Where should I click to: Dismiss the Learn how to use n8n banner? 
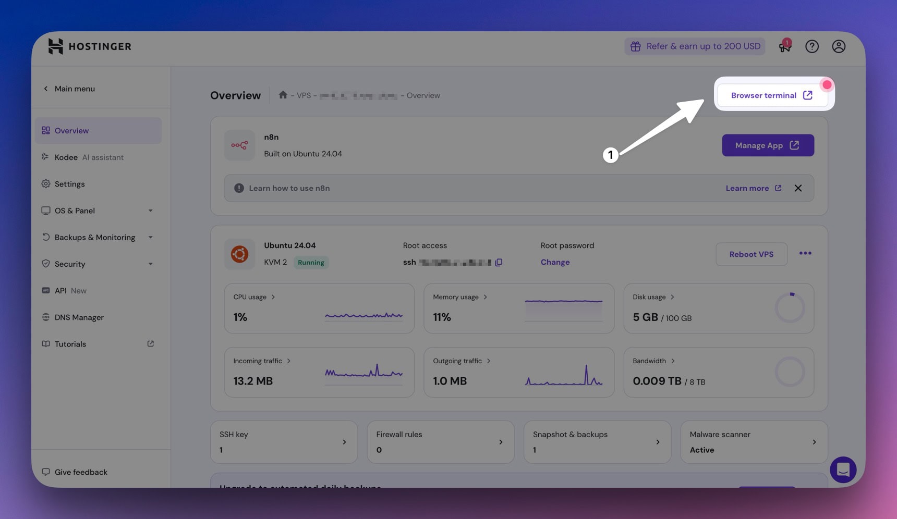797,188
